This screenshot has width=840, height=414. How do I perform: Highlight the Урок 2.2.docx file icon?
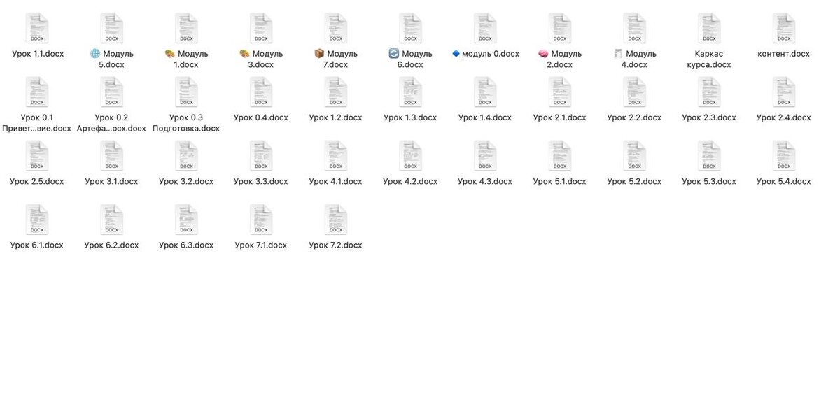tap(635, 92)
